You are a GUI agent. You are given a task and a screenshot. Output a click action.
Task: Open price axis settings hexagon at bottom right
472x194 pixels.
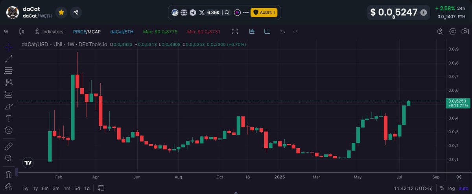(x=459, y=177)
